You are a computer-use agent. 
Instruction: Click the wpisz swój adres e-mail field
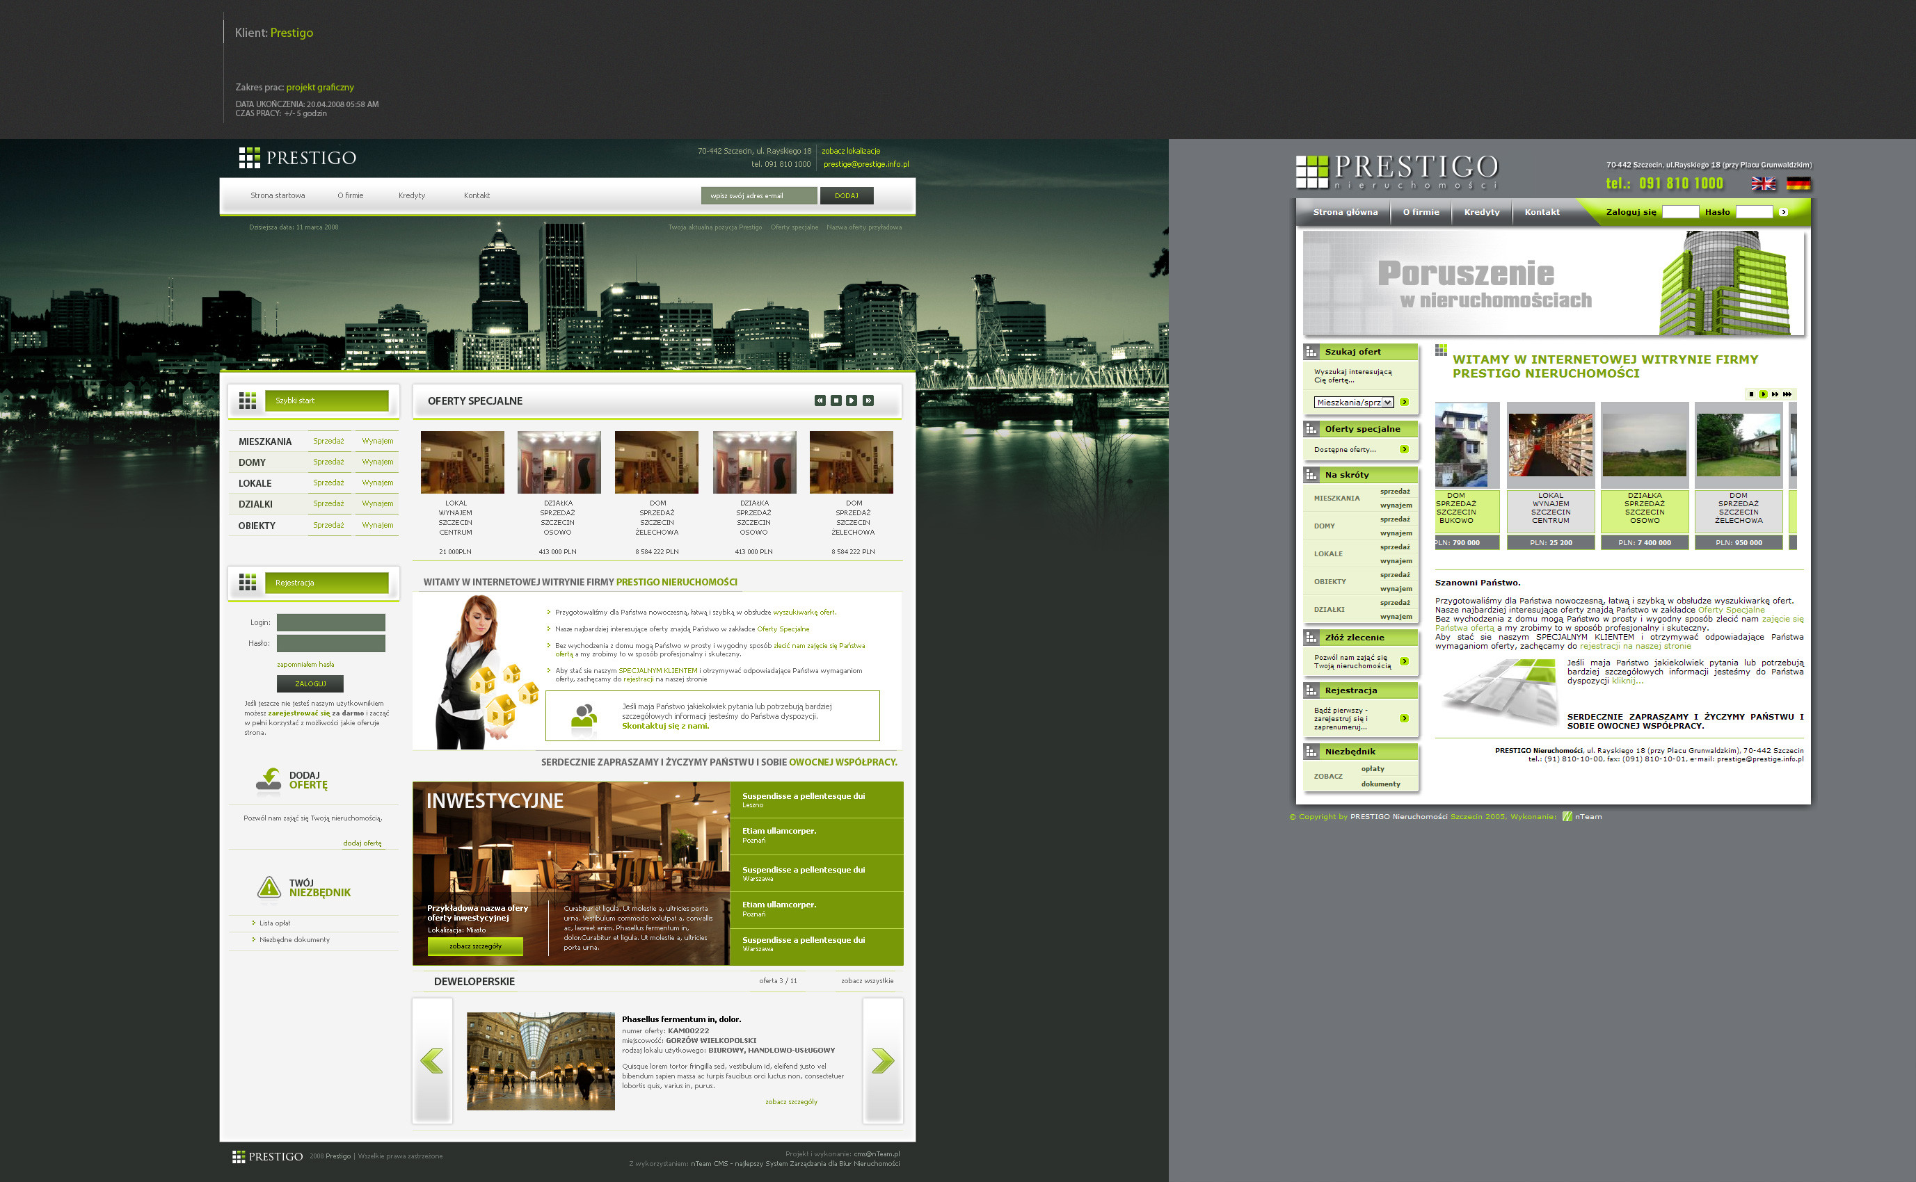pos(758,195)
